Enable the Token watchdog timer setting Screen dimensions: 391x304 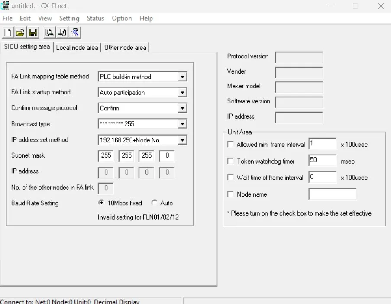[230, 161]
